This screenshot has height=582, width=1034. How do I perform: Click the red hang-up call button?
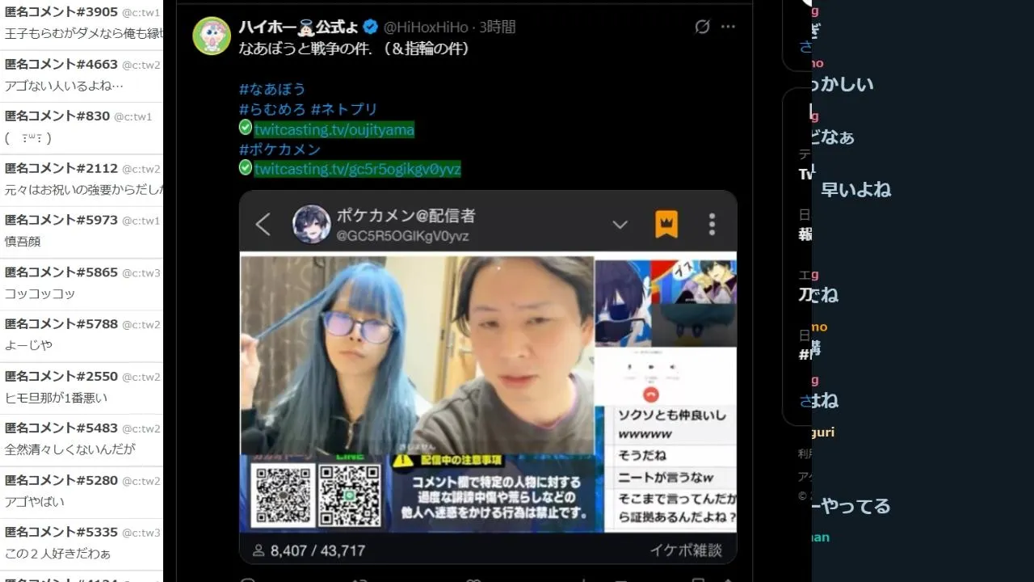651,394
